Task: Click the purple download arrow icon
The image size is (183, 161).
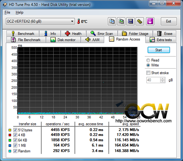Action: 150,21
